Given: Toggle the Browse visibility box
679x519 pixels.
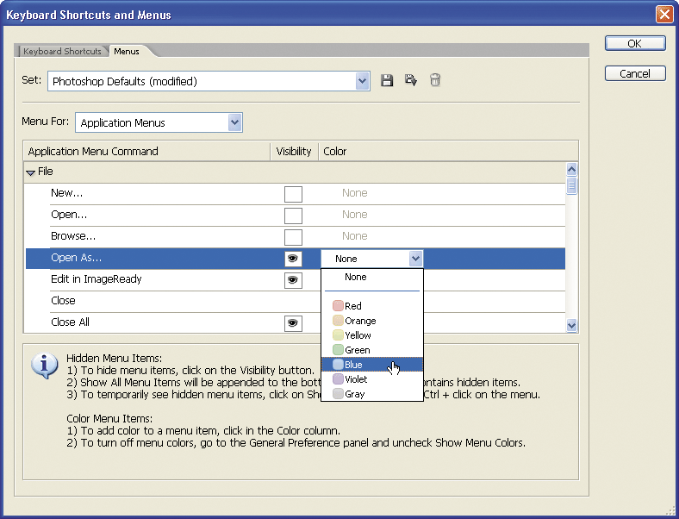Looking at the screenshot, I should pos(293,237).
